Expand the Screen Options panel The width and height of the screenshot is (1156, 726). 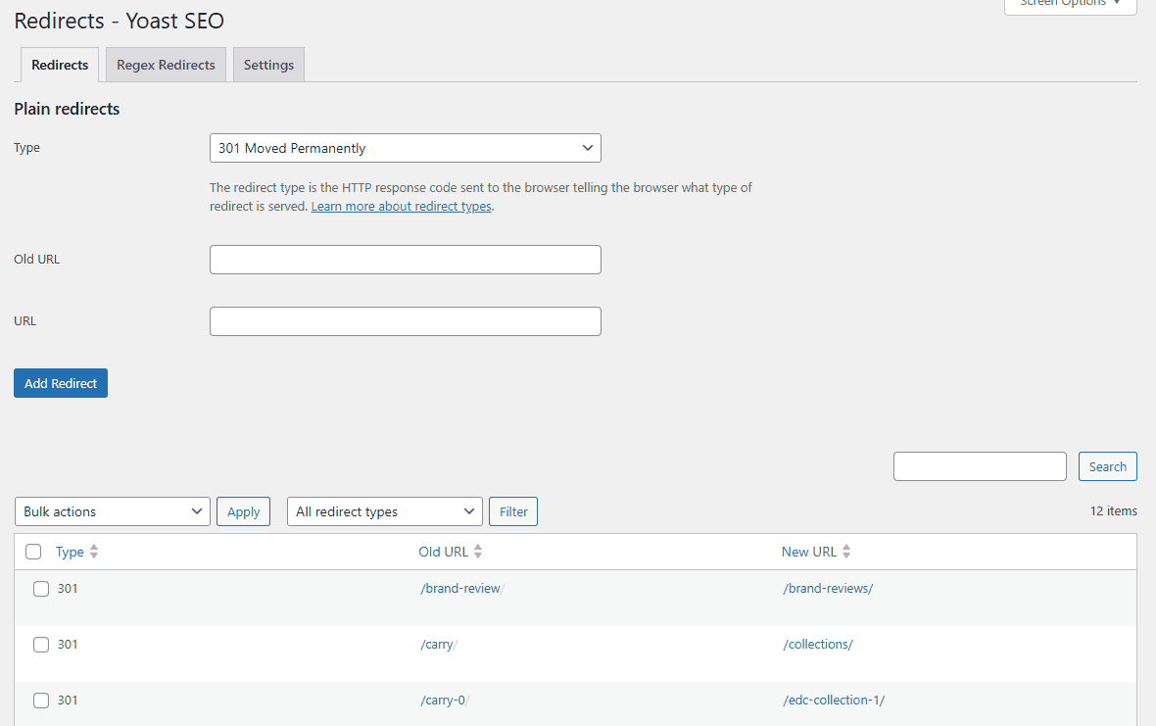tap(1070, 5)
